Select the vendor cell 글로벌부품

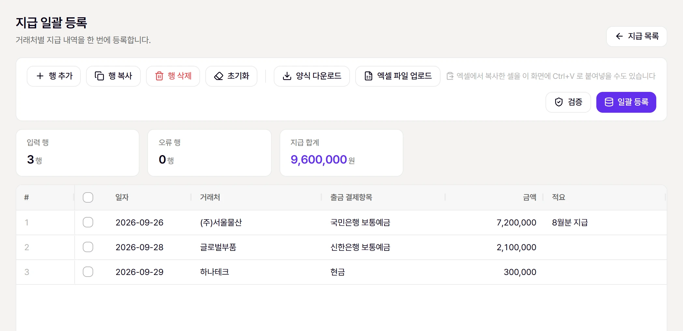pyautogui.click(x=218, y=247)
